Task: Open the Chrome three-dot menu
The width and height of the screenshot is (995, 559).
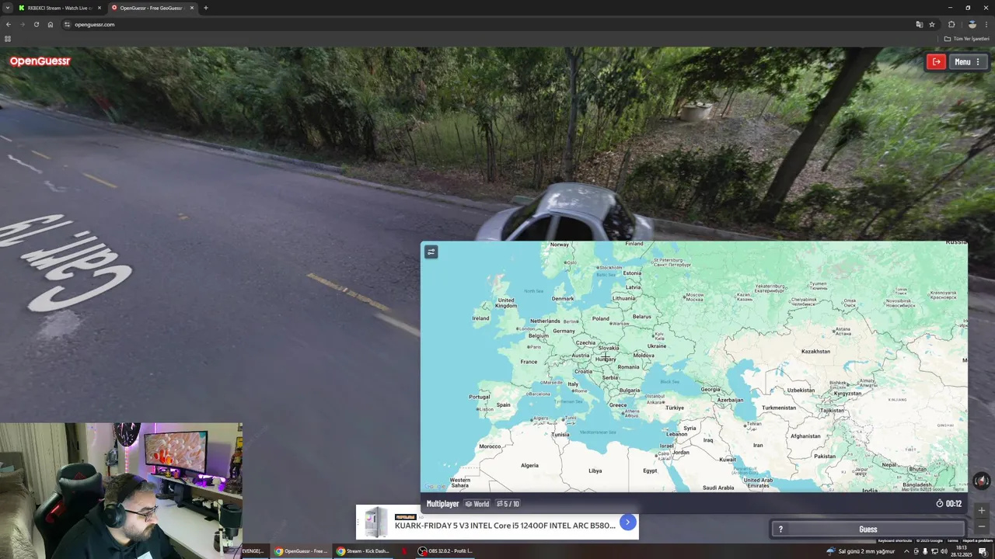Action: tap(986, 24)
